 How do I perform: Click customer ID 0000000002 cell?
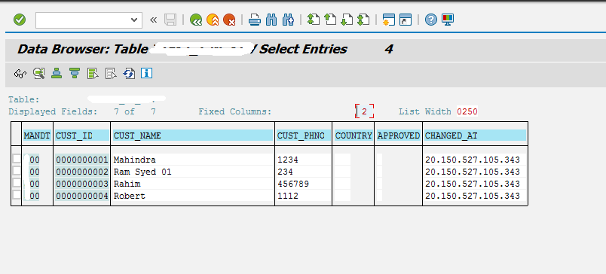(82, 172)
